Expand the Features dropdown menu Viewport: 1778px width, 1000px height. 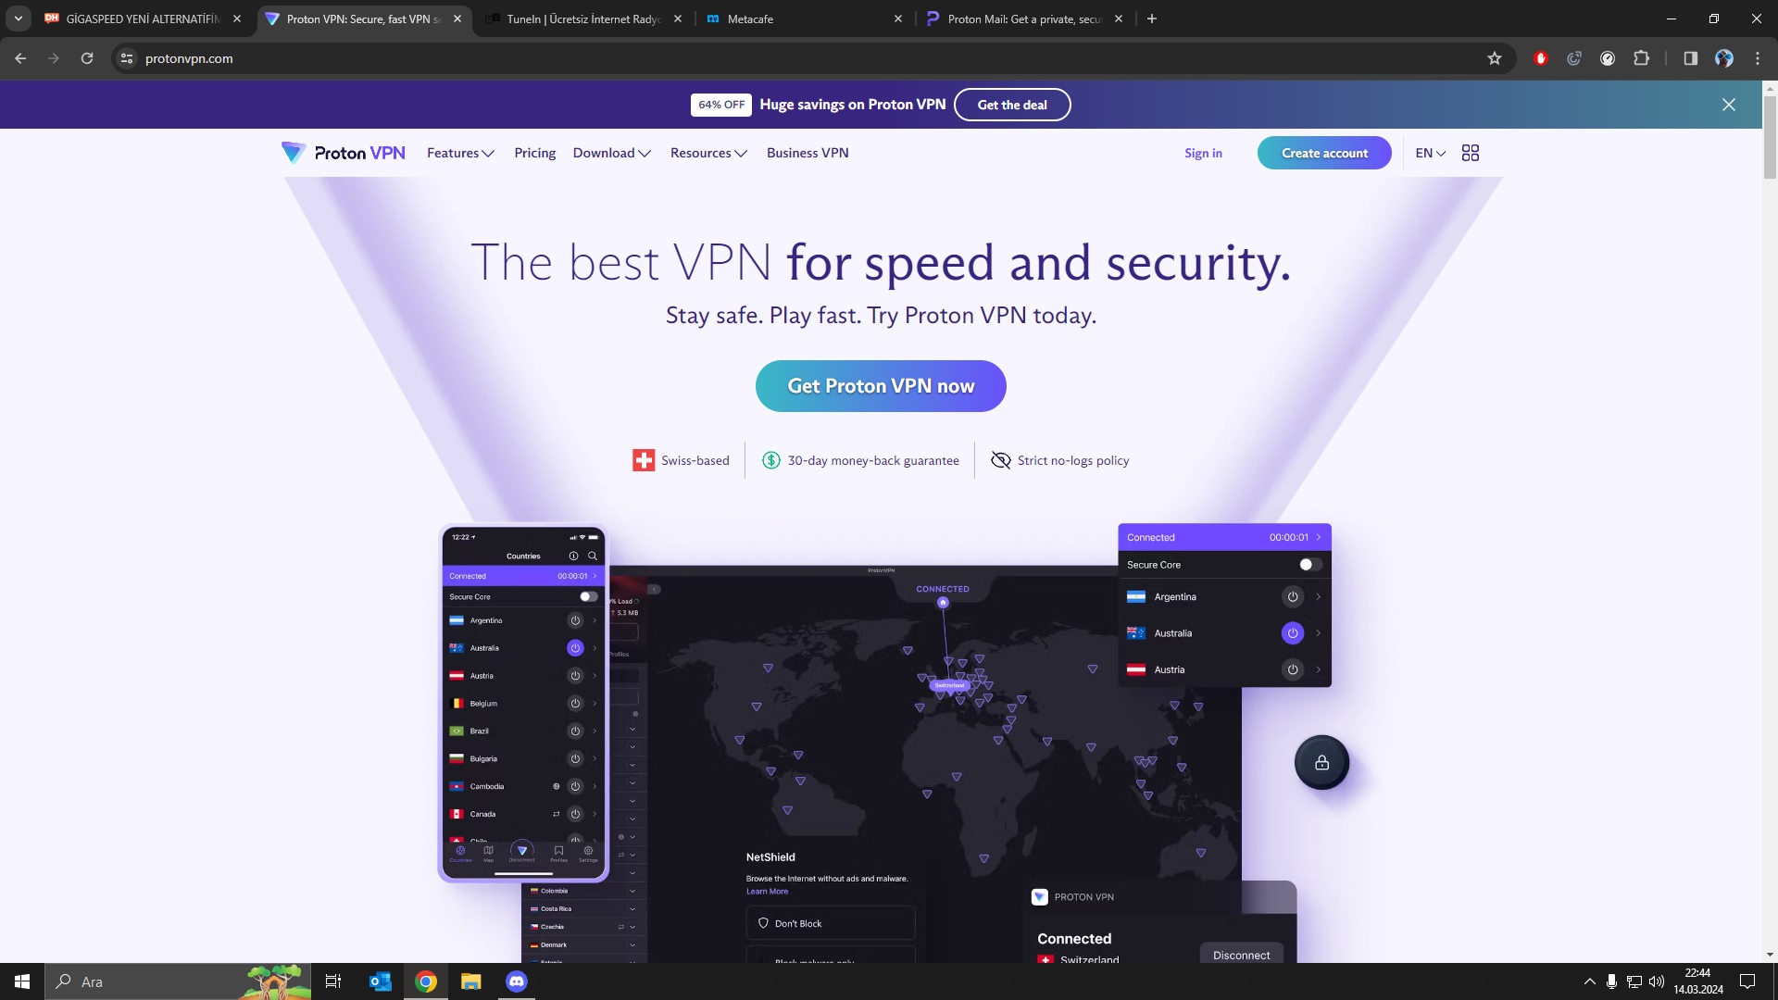click(x=460, y=153)
